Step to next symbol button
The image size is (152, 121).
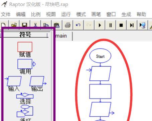[132, 25]
